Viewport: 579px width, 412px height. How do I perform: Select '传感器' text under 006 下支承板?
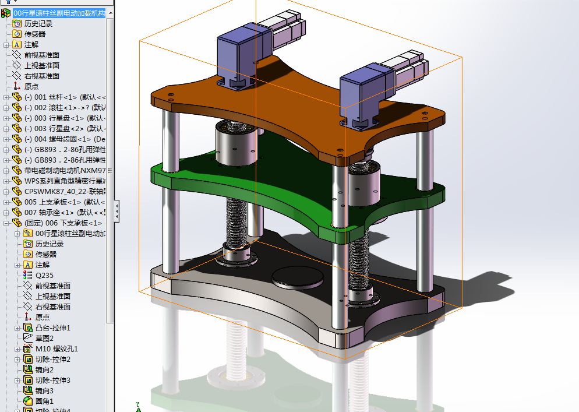pyautogui.click(x=46, y=254)
